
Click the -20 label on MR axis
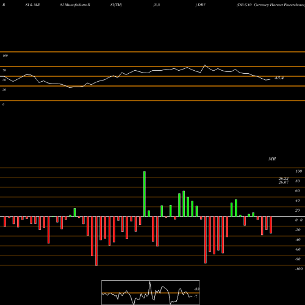coord(298,230)
